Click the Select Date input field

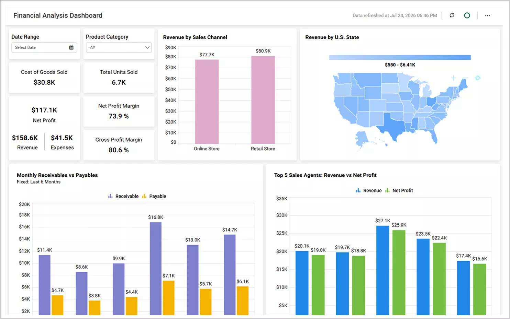coord(44,48)
